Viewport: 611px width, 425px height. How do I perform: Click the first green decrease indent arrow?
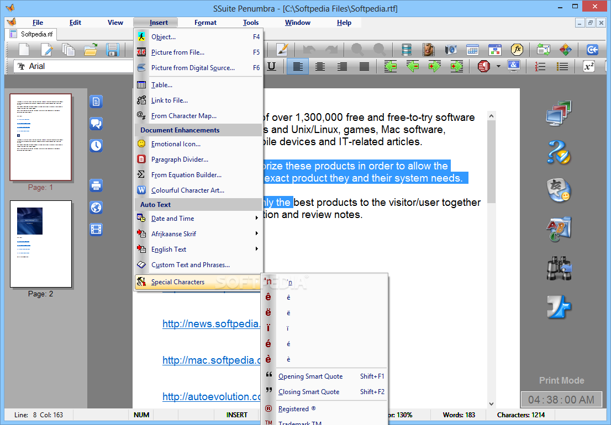[x=391, y=67]
